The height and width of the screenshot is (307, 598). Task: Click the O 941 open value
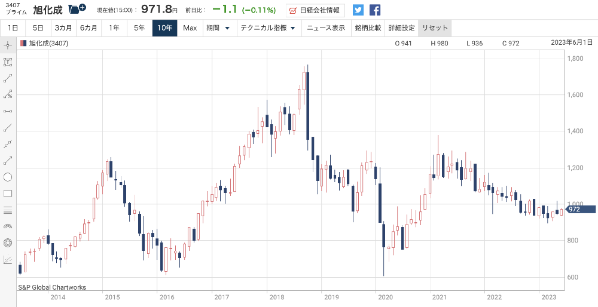pyautogui.click(x=403, y=44)
